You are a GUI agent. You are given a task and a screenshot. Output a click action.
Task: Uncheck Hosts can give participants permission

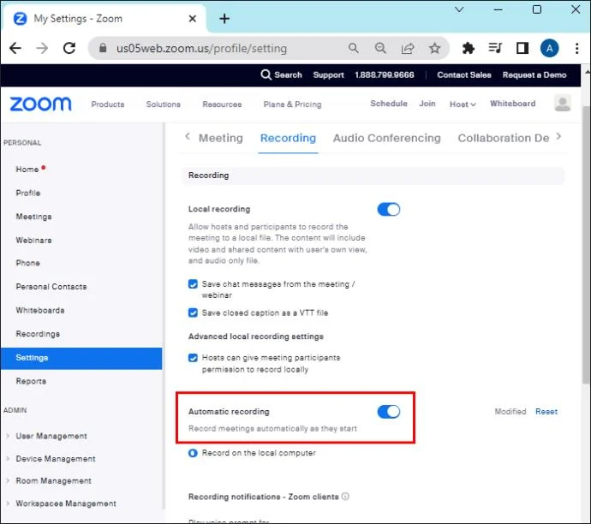(x=193, y=358)
